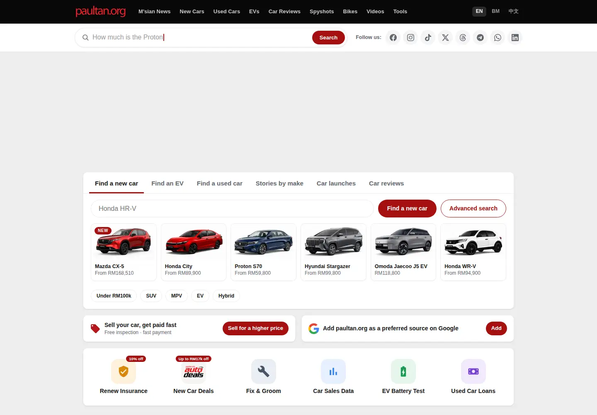The image size is (597, 415).
Task: Filter by Hybrid chip
Action: click(x=226, y=296)
